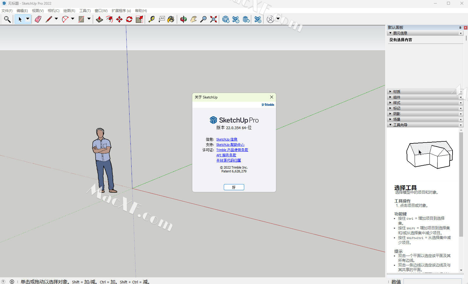Open the 帮助(H) menu
The height and width of the screenshot is (284, 468).
(x=141, y=11)
